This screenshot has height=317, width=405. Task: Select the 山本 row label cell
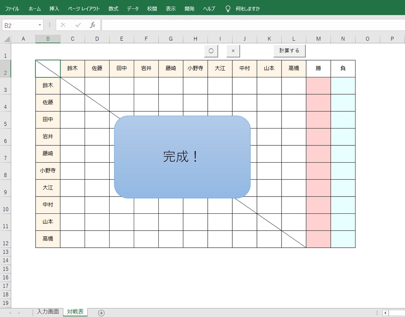click(x=48, y=222)
